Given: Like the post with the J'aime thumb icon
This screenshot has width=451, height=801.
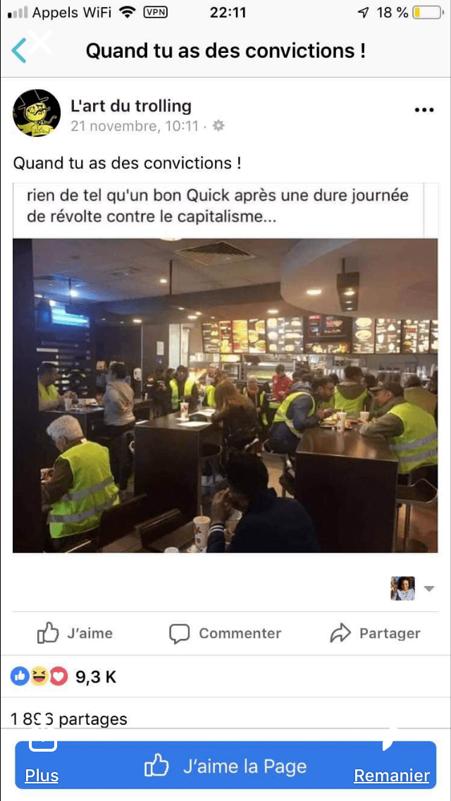Looking at the screenshot, I should (48, 633).
